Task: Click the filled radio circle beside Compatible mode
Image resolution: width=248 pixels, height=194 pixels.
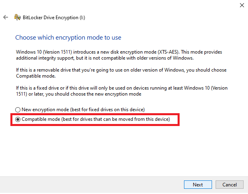Action: point(18,119)
